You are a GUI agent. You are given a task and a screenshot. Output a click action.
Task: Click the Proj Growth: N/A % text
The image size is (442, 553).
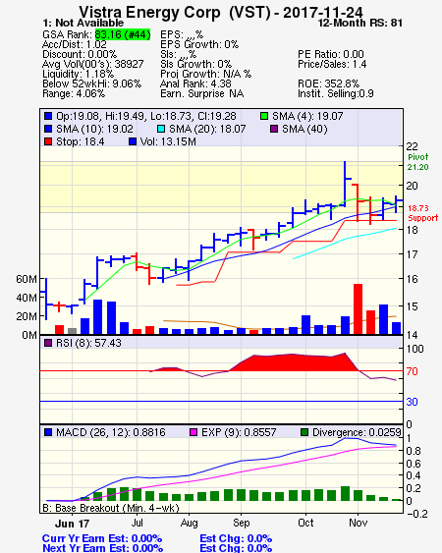pyautogui.click(x=205, y=74)
